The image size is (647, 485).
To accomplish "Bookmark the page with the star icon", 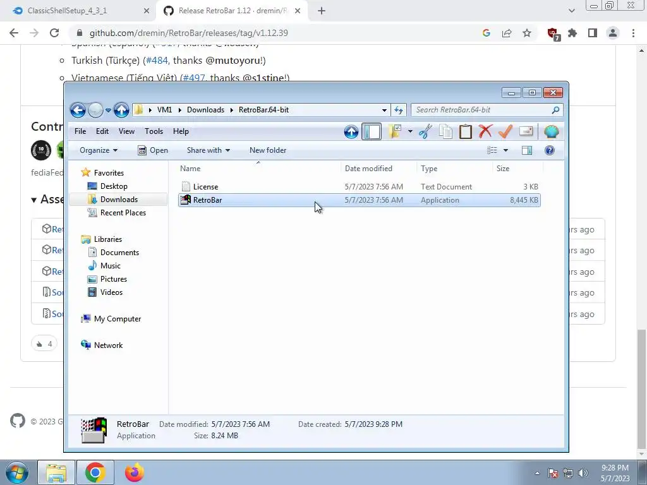I will [527, 33].
